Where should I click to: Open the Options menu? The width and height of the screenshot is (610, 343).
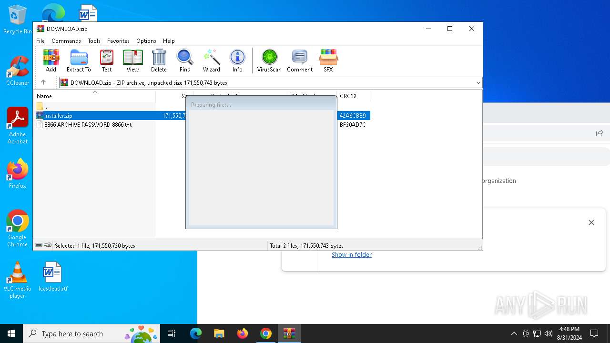point(146,41)
